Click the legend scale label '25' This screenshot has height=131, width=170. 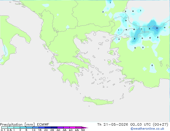[52, 130]
